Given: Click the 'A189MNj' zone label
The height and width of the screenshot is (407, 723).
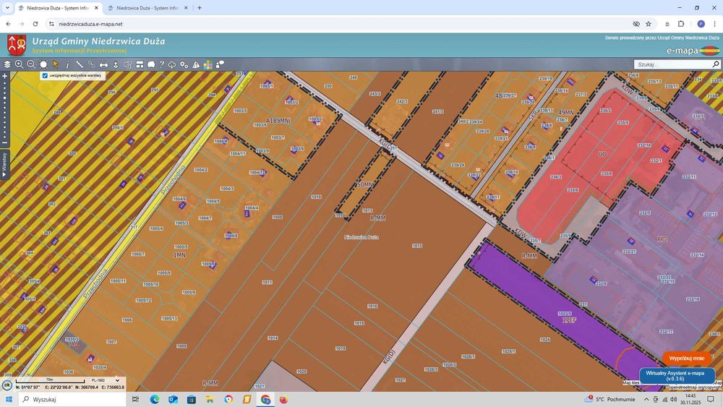Looking at the screenshot, I should pos(278,121).
